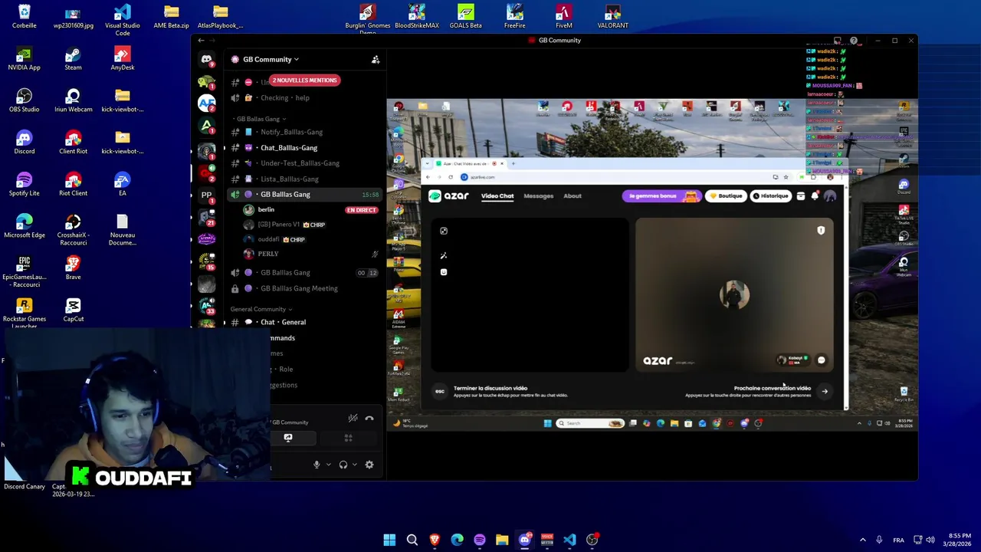Image resolution: width=981 pixels, height=552 pixels.
Task: Open Discord user settings gear
Action: coord(369,465)
